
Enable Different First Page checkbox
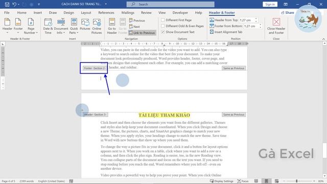click(162, 20)
